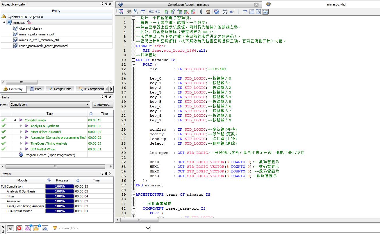Viewport: 380px width, 234px height.
Task: Click mimasuo top-level hierarchy icon
Action: 10,23
